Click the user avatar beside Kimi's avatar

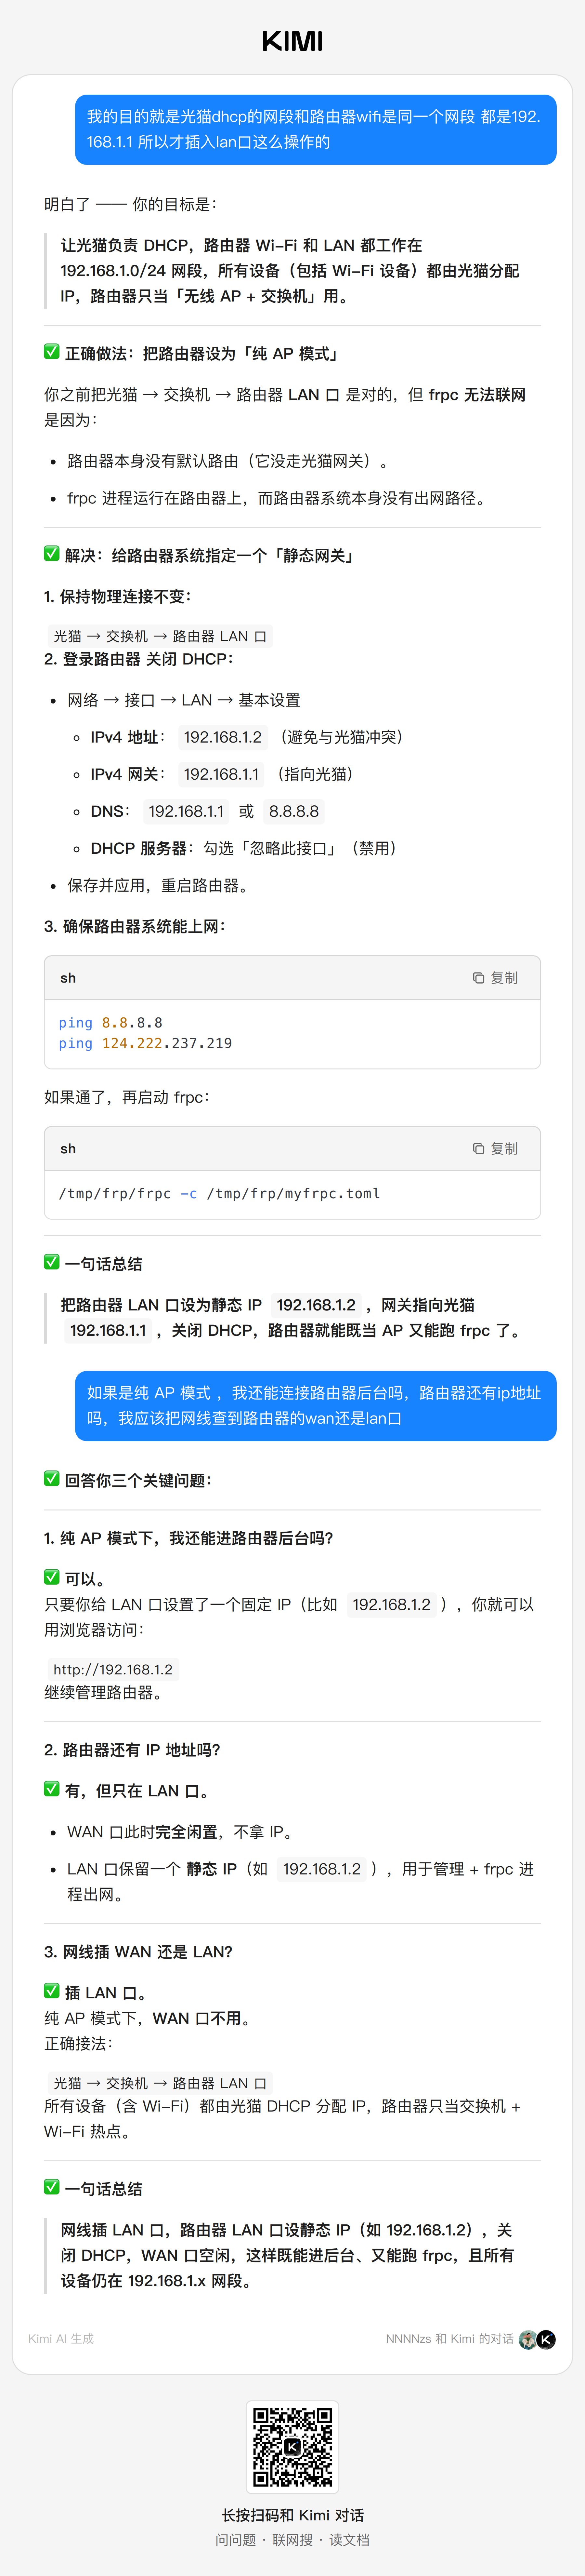[x=528, y=2339]
